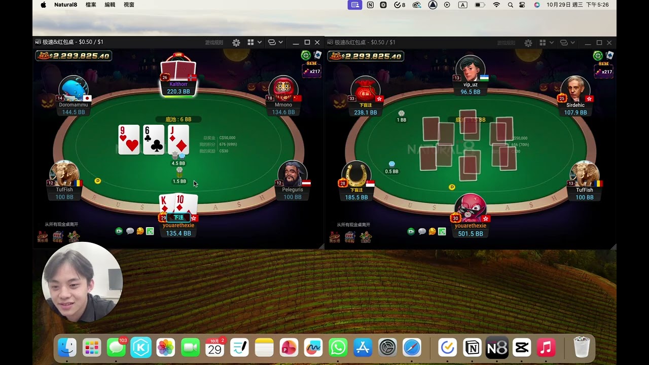
Task: Click 从所有现金桌离开 in left table
Action: [x=61, y=224]
